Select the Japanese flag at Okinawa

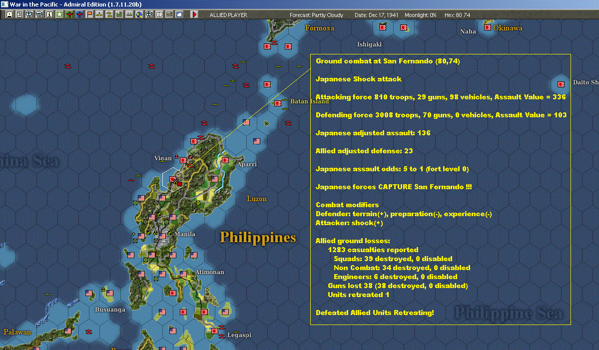(x=488, y=27)
